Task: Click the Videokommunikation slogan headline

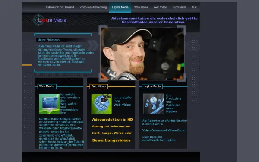Action: (154, 20)
